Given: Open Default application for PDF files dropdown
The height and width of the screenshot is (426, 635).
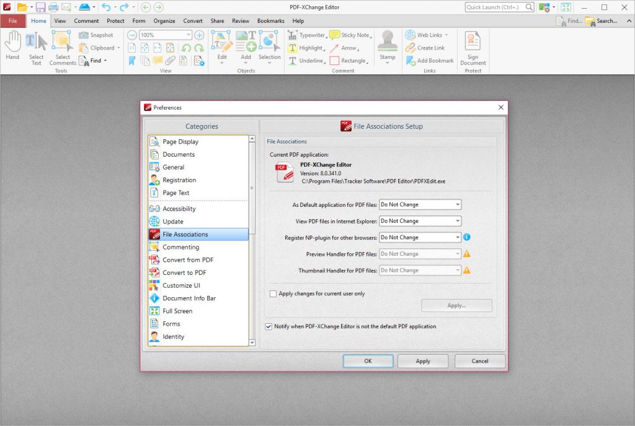Looking at the screenshot, I should pos(420,204).
